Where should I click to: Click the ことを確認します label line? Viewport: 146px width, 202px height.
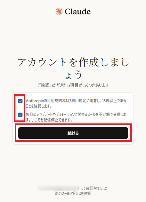tap(39, 106)
